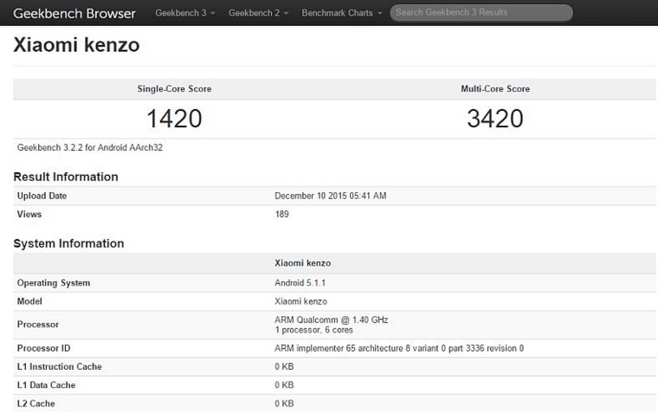Expand the Geekbench 2 dropdown menu

click(259, 13)
